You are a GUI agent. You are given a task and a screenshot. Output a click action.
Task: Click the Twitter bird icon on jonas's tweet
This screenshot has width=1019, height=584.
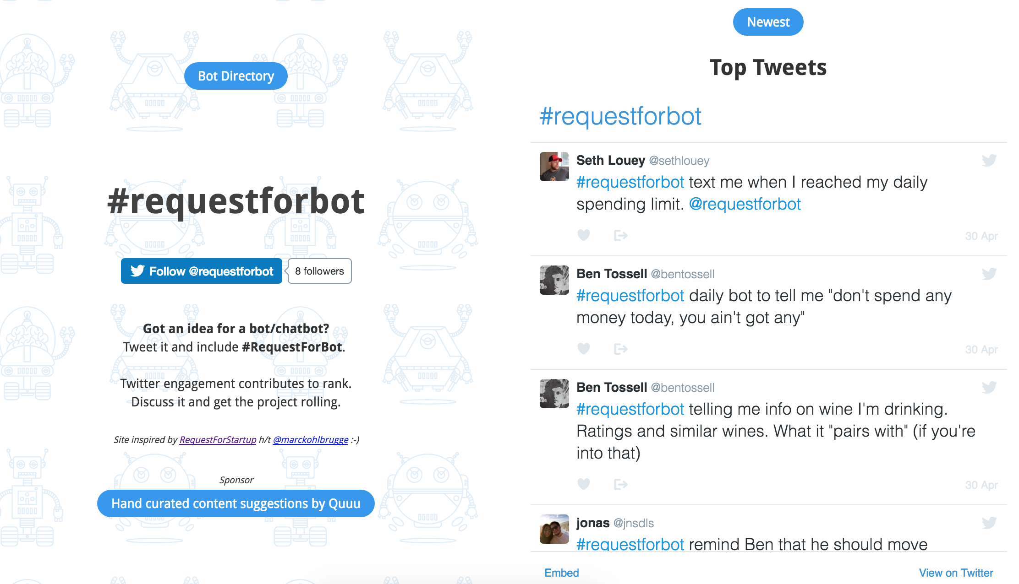[x=989, y=522]
